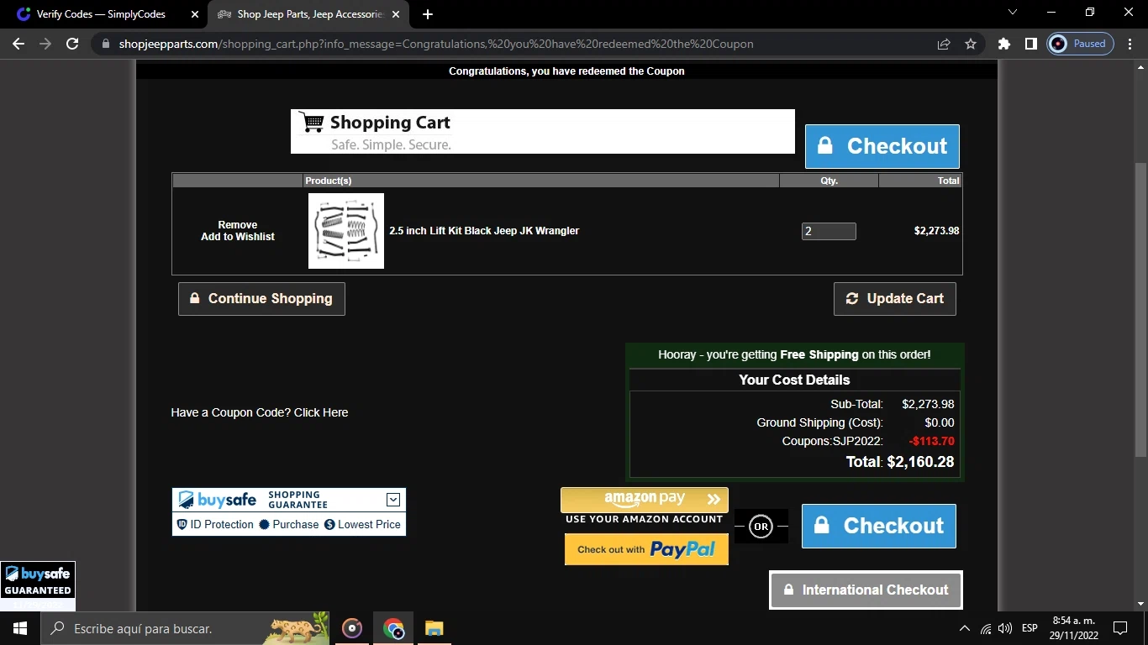Switch to Verify Codes SimplyCodes tab

point(101,14)
